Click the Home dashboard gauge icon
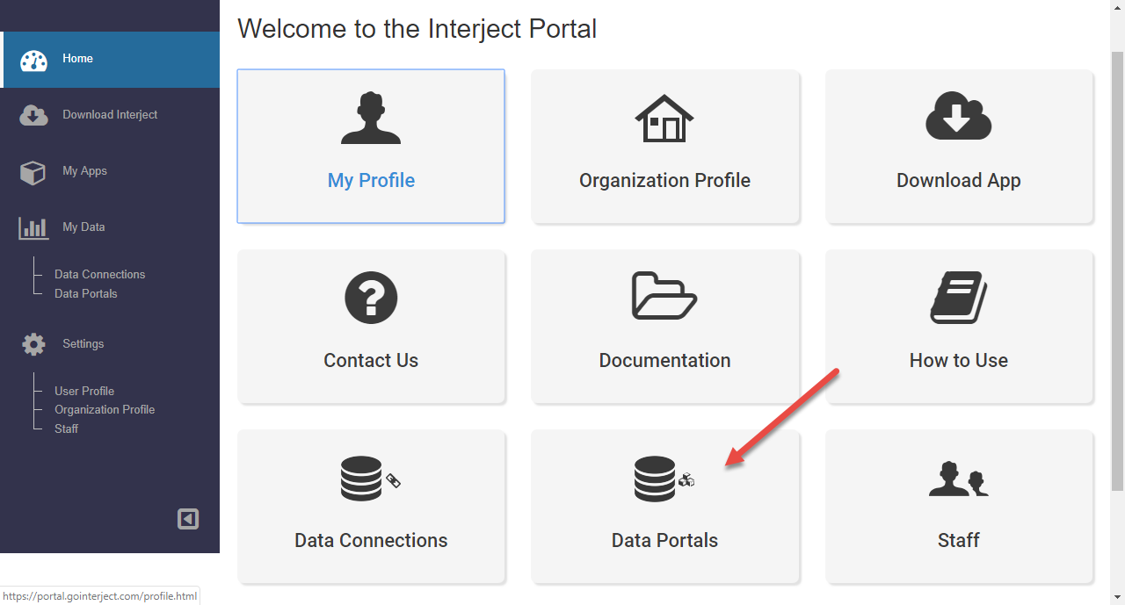This screenshot has width=1125, height=605. point(33,60)
